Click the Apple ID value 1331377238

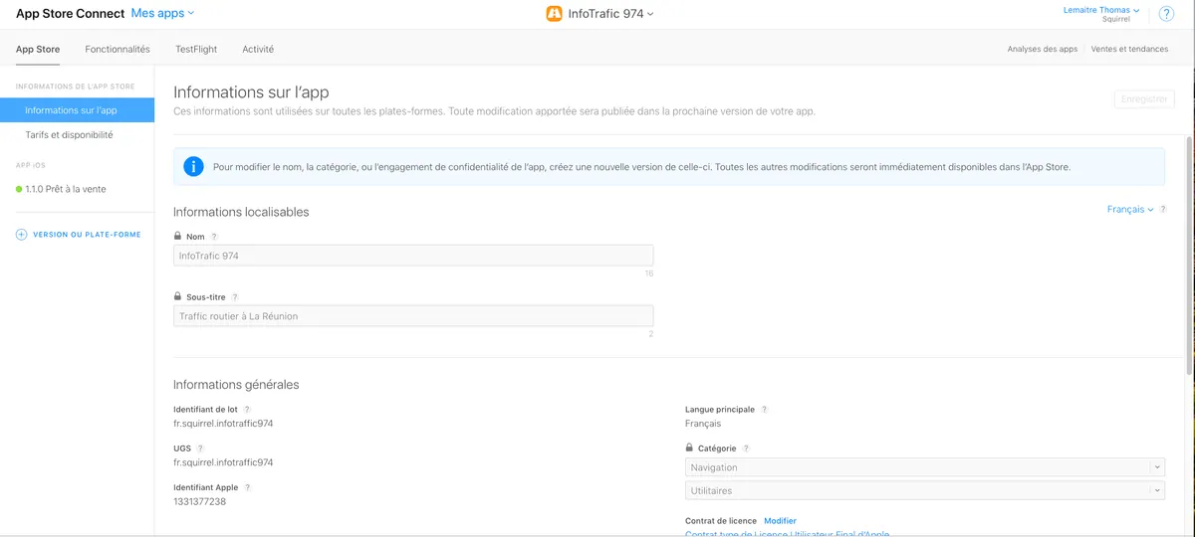click(199, 502)
